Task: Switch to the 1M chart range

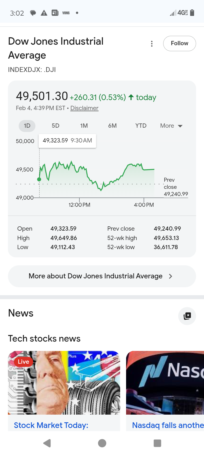Action: (84, 126)
